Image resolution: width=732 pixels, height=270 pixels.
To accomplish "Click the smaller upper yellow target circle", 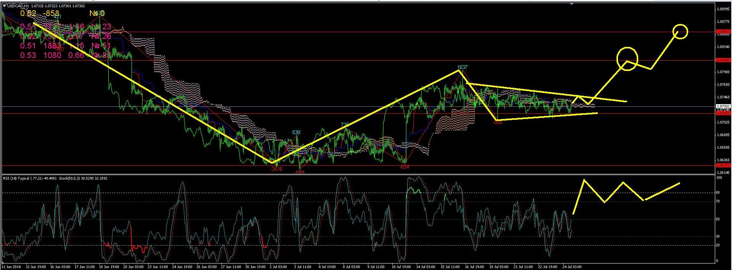I will (x=680, y=31).
